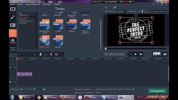Select the Тренд - круг title thumbnail
The image size is (178, 100).
pos(44,40)
